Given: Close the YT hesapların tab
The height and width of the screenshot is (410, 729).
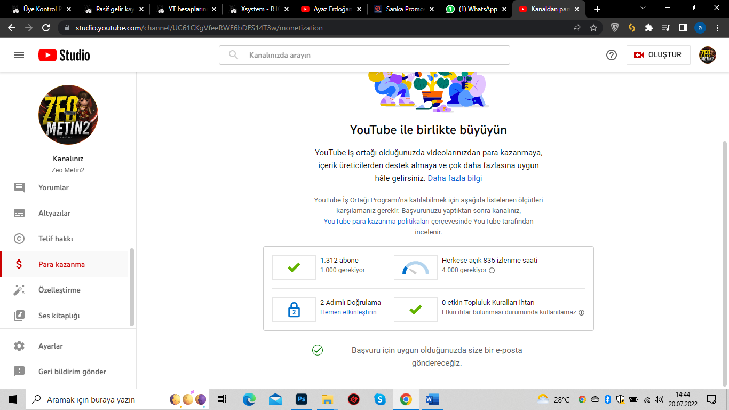Looking at the screenshot, I should (214, 9).
